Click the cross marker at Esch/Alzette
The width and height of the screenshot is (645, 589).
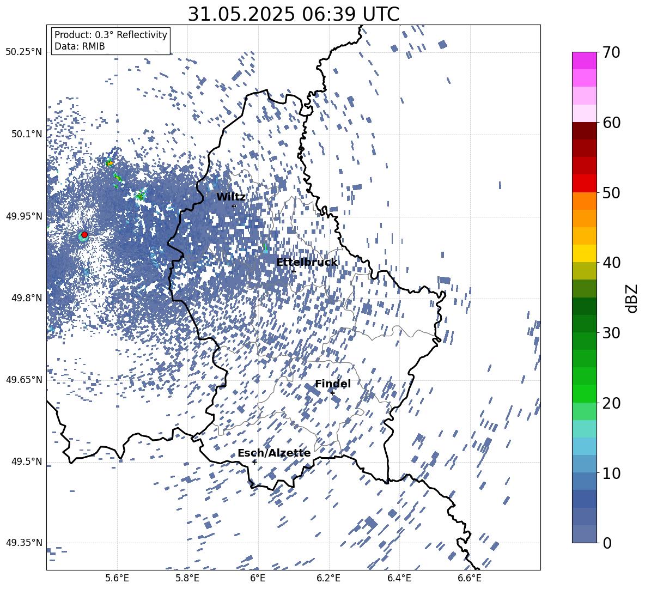[254, 462]
